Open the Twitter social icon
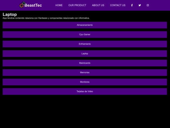The image size is (170, 128). click(x=140, y=5)
